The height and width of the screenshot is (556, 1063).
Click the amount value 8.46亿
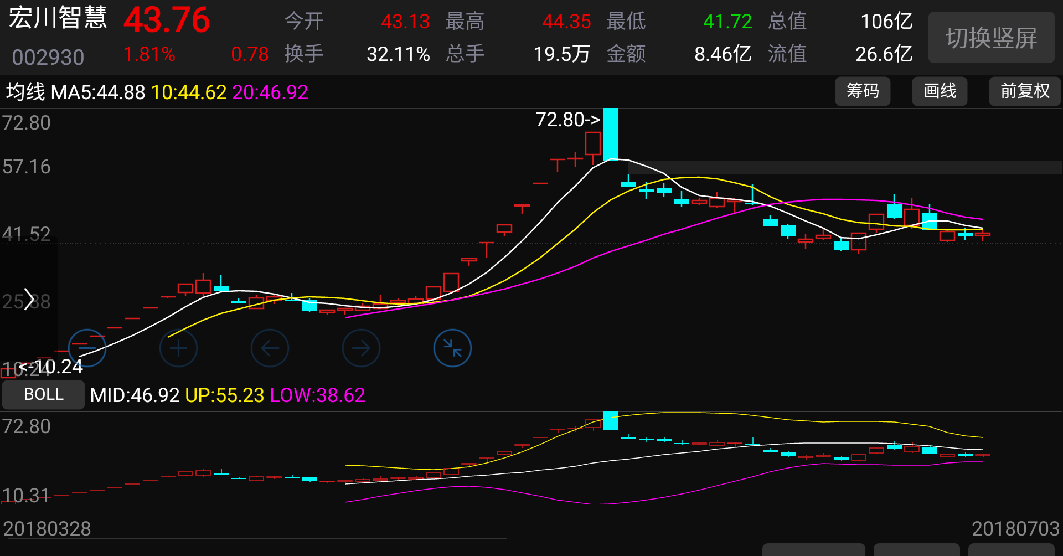point(723,54)
